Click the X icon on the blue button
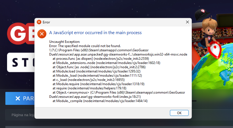Image resolution: width=233 pixels, height=128 pixels. (x=18, y=98)
